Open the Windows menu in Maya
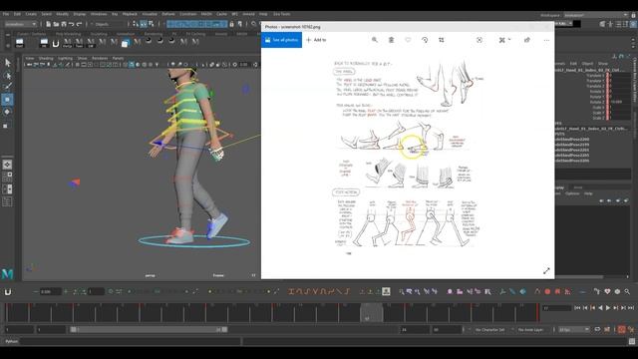The width and height of the screenshot is (638, 359). coord(99,14)
